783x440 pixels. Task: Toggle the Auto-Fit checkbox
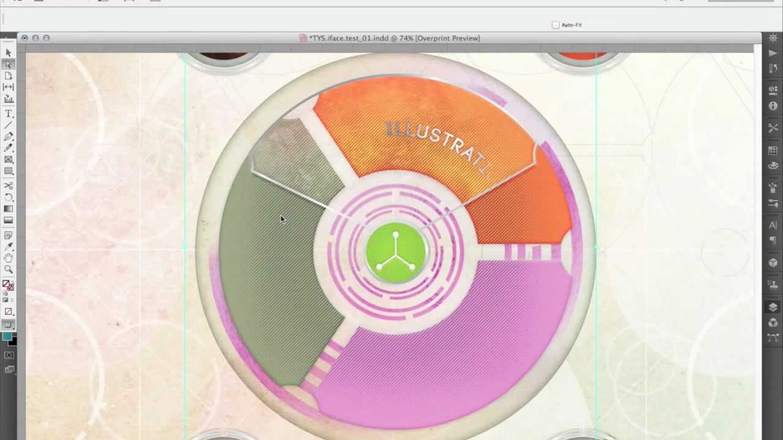click(x=555, y=25)
